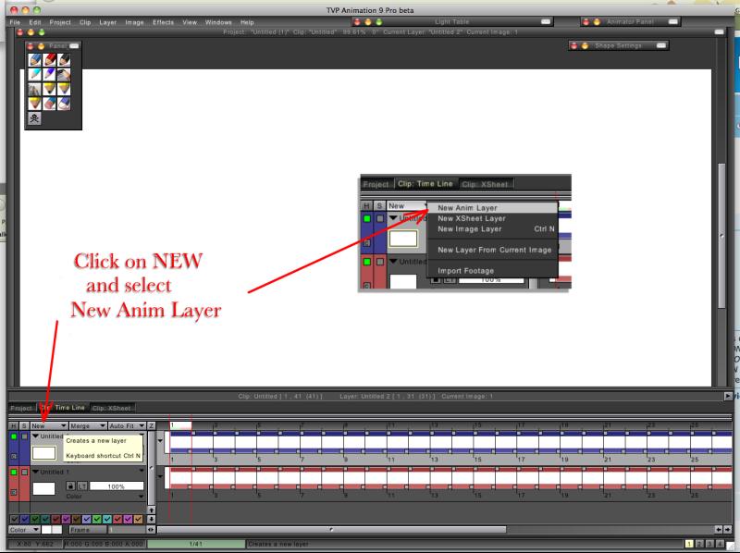Toggle green display light of Untitled 1 layer

(x=14, y=472)
